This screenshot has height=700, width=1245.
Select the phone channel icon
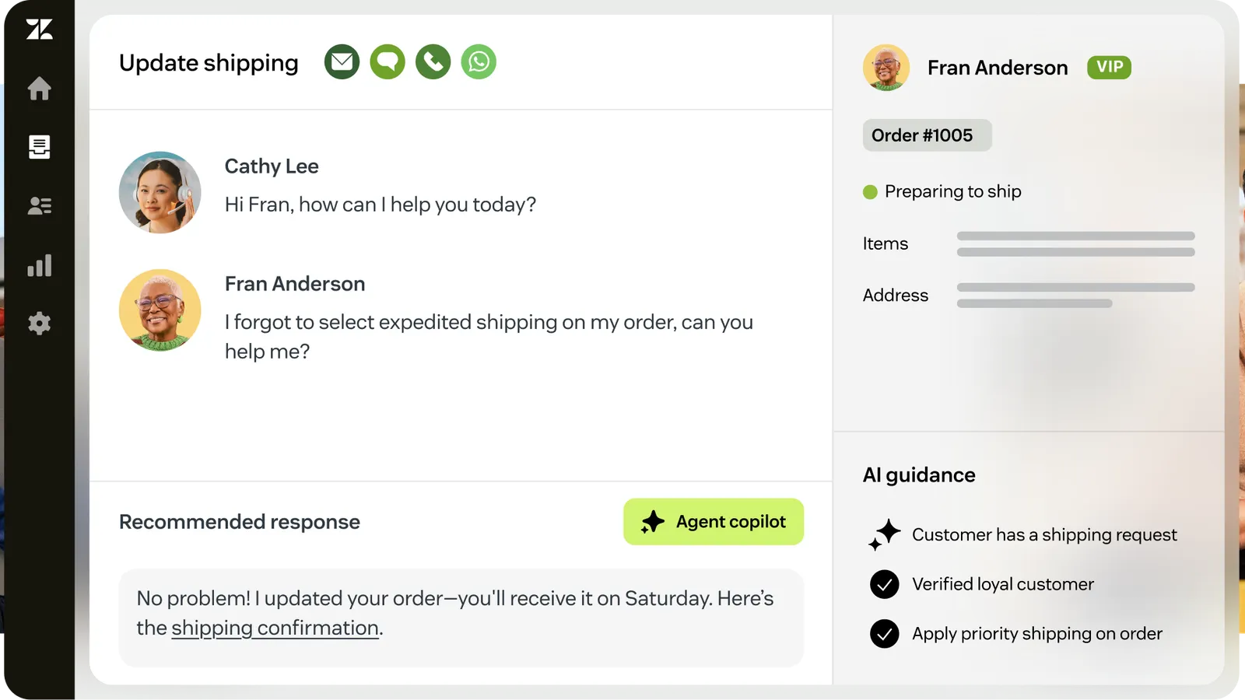[x=433, y=61]
